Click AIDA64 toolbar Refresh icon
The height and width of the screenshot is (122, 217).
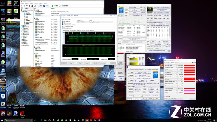(x=29, y=6)
